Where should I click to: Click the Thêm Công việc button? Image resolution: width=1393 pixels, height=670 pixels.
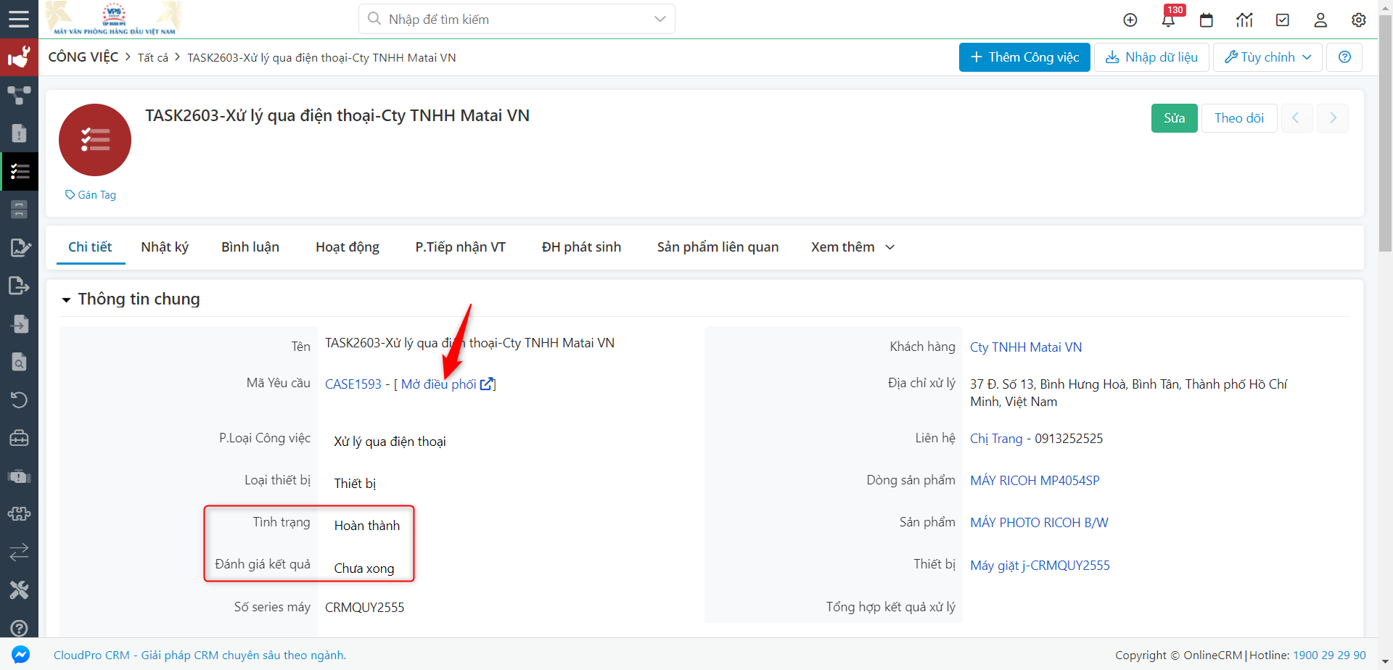coord(1024,57)
